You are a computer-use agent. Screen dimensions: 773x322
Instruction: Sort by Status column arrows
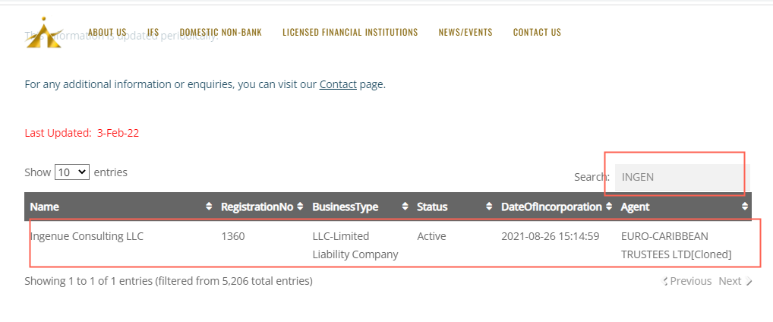click(x=489, y=207)
